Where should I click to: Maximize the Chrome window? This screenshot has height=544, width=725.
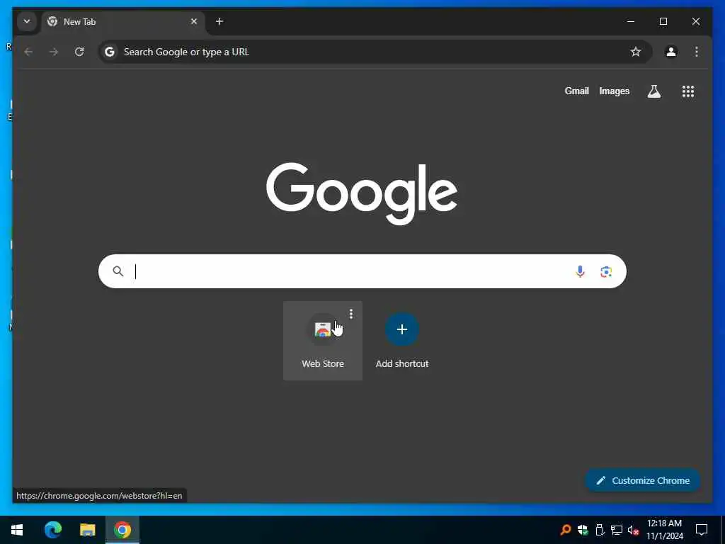coord(663,21)
